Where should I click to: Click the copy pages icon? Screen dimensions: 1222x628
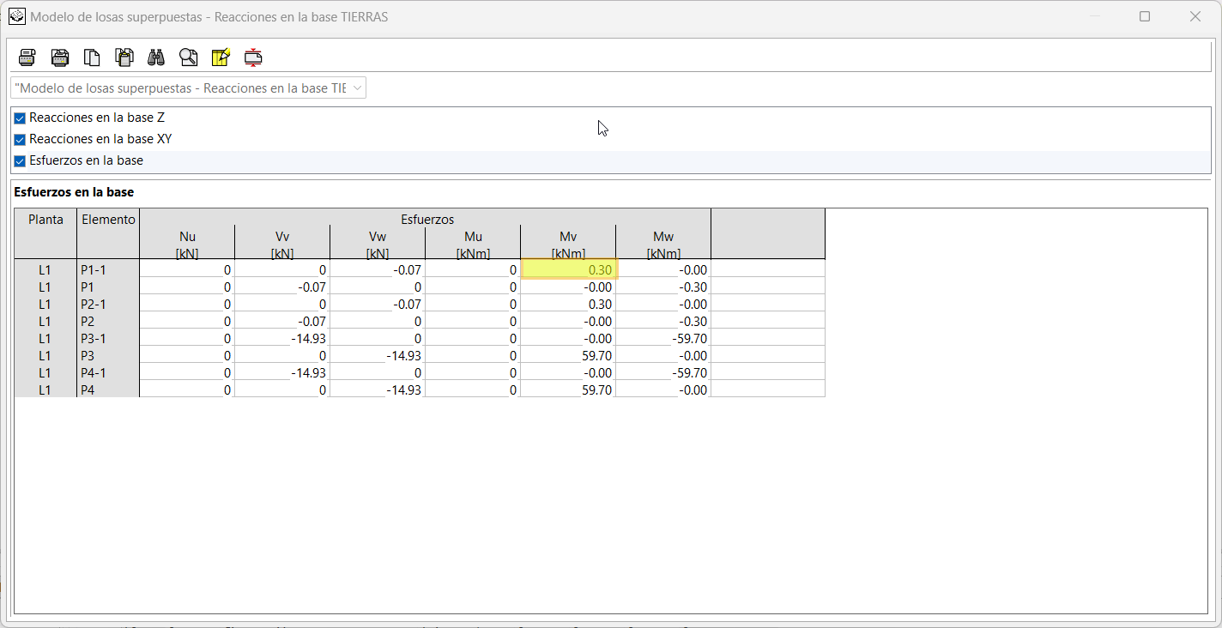(x=92, y=57)
